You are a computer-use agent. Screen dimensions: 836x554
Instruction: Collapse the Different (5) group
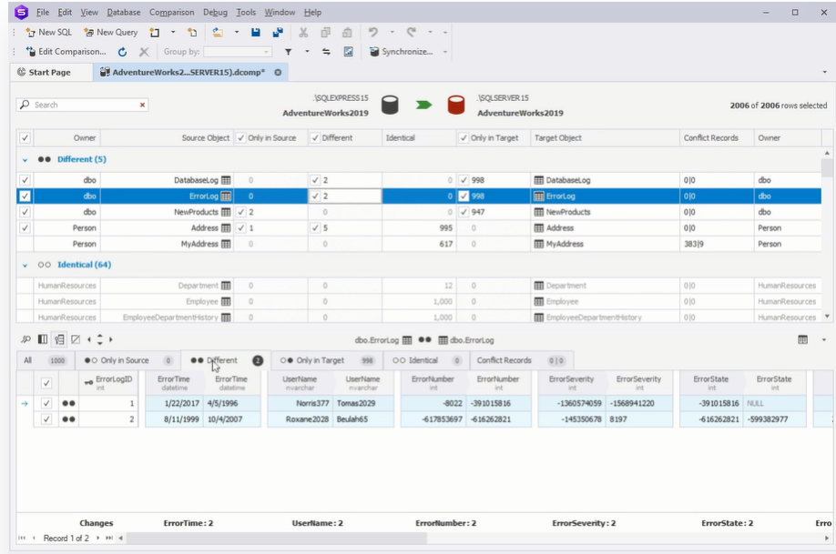25,160
